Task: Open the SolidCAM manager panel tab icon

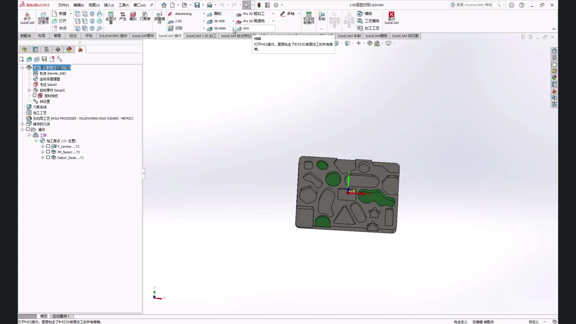Action: tap(80, 49)
